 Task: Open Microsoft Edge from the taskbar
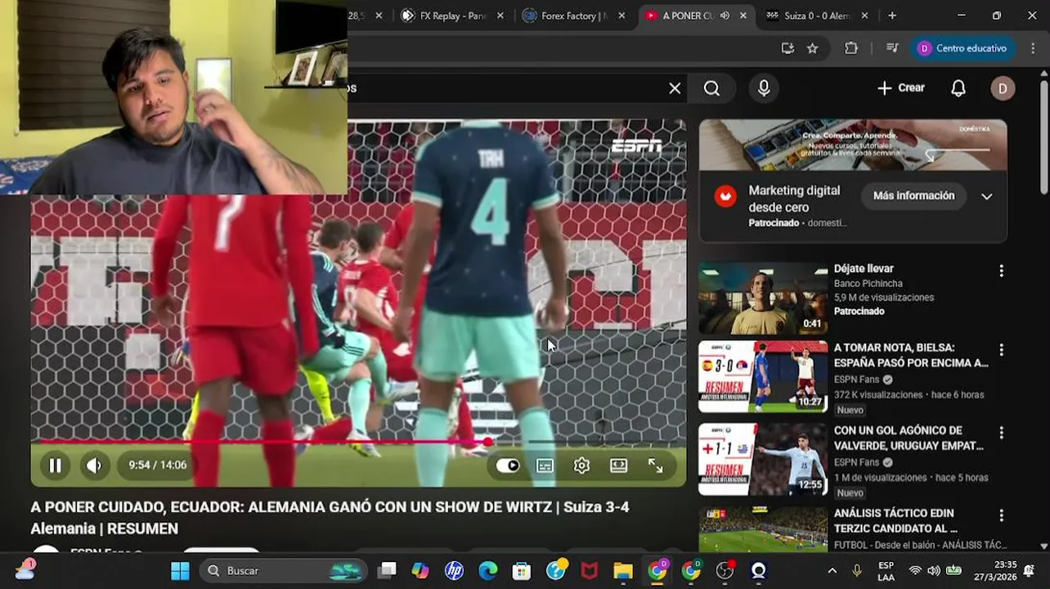tap(488, 570)
